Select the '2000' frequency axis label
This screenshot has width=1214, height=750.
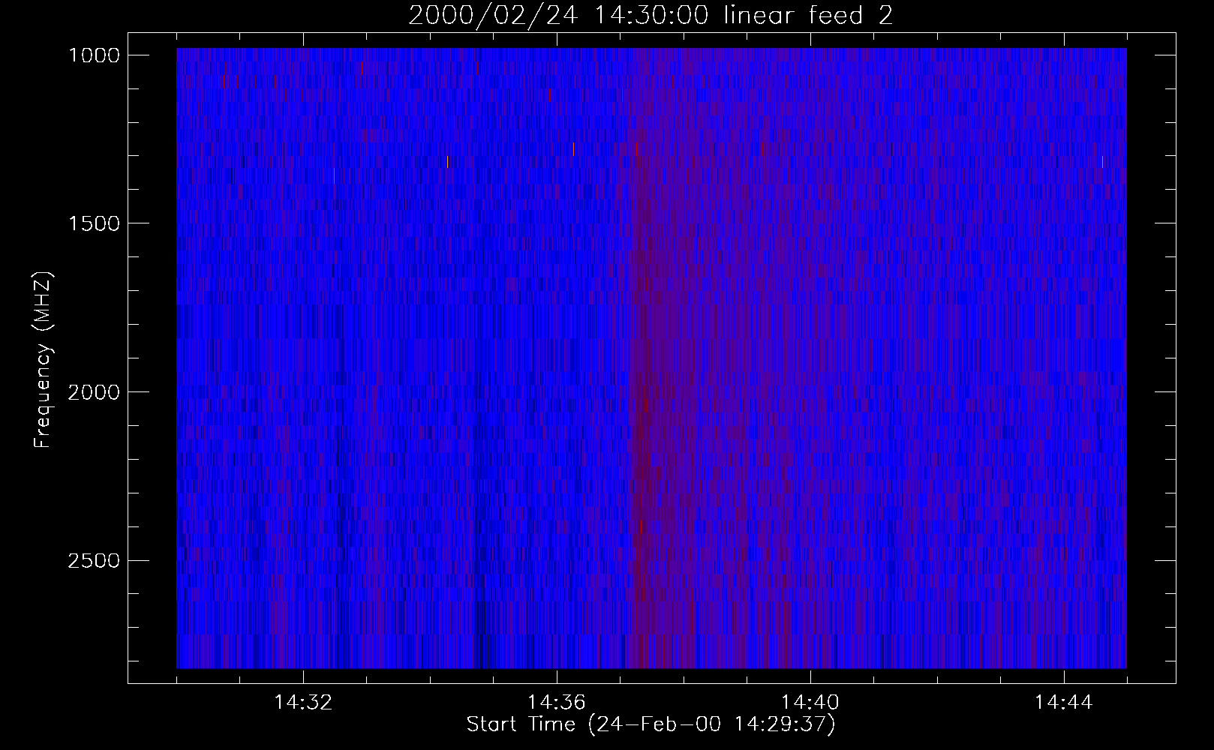94,392
